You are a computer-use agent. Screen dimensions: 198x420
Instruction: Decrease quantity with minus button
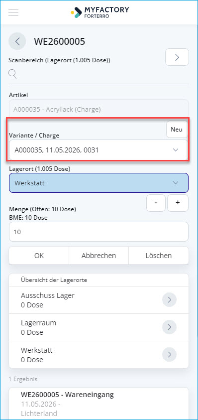[x=156, y=203]
